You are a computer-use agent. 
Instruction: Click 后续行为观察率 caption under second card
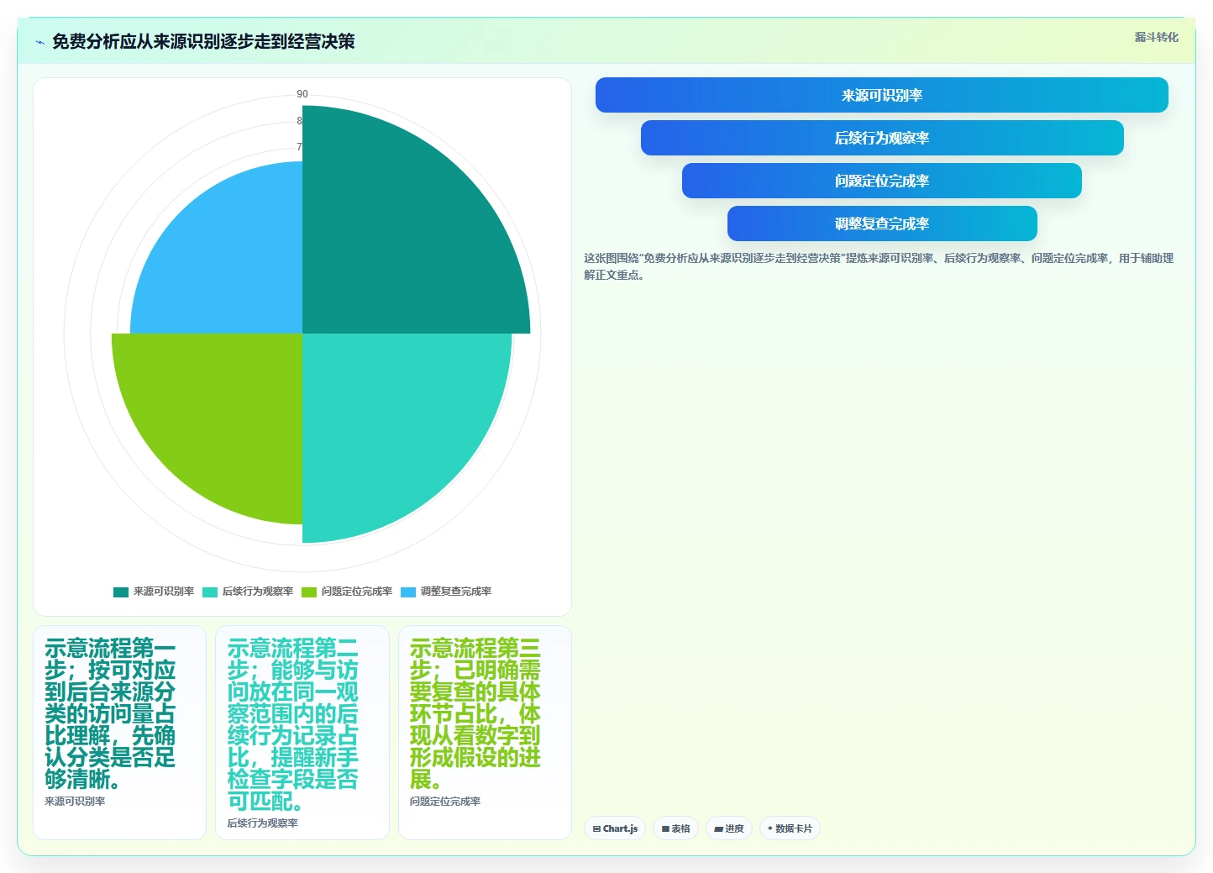click(263, 823)
